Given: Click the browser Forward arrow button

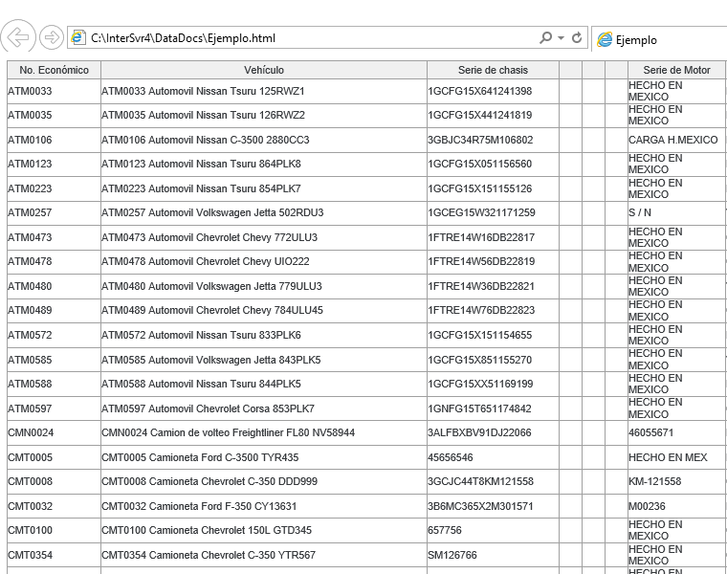Looking at the screenshot, I should coord(52,37).
